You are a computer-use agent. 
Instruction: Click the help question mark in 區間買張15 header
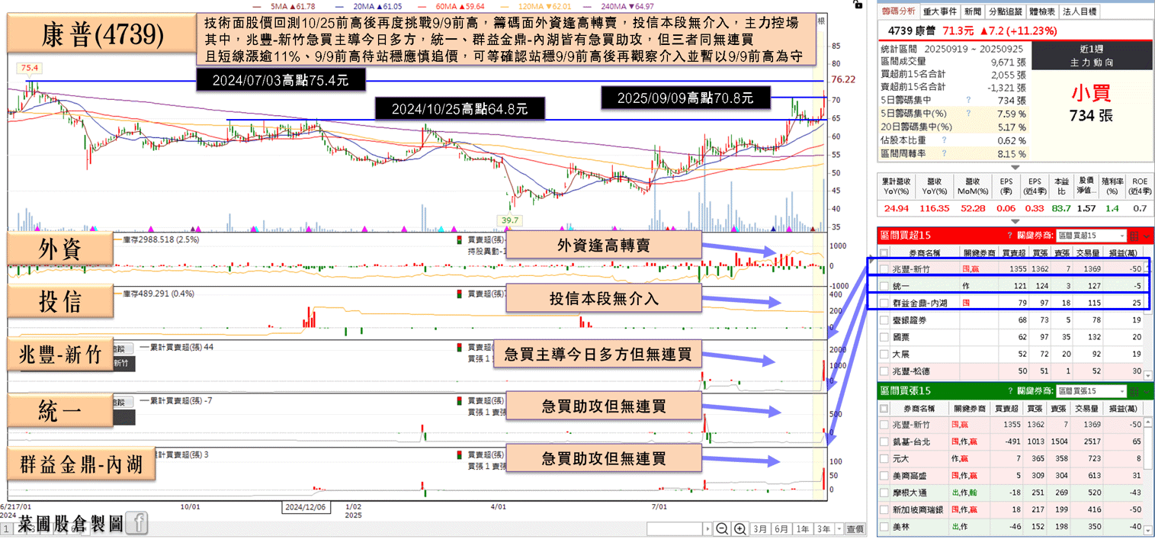click(1010, 391)
